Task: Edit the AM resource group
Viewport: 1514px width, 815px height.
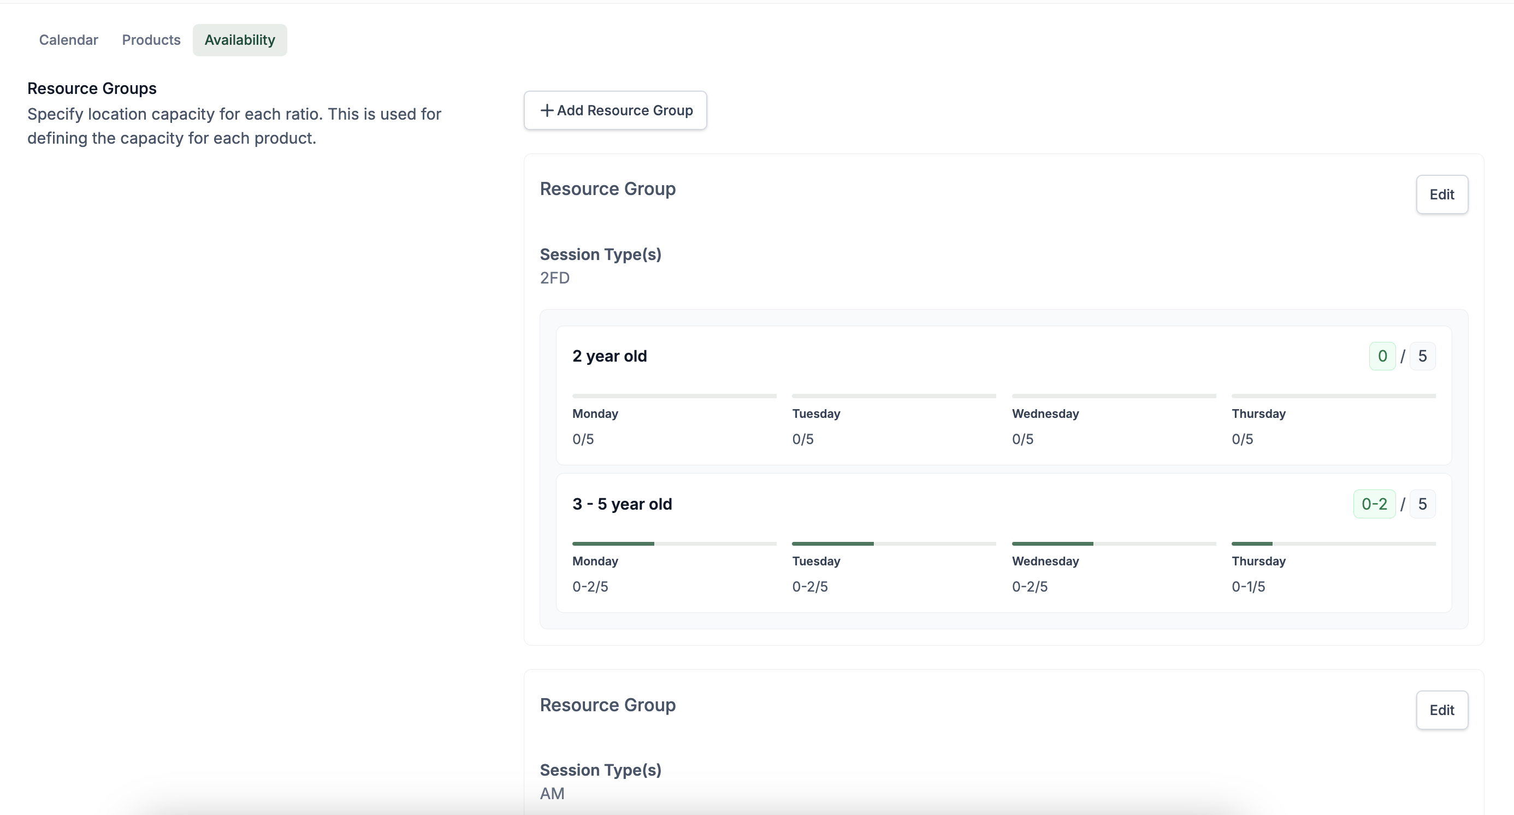Action: [1441, 710]
